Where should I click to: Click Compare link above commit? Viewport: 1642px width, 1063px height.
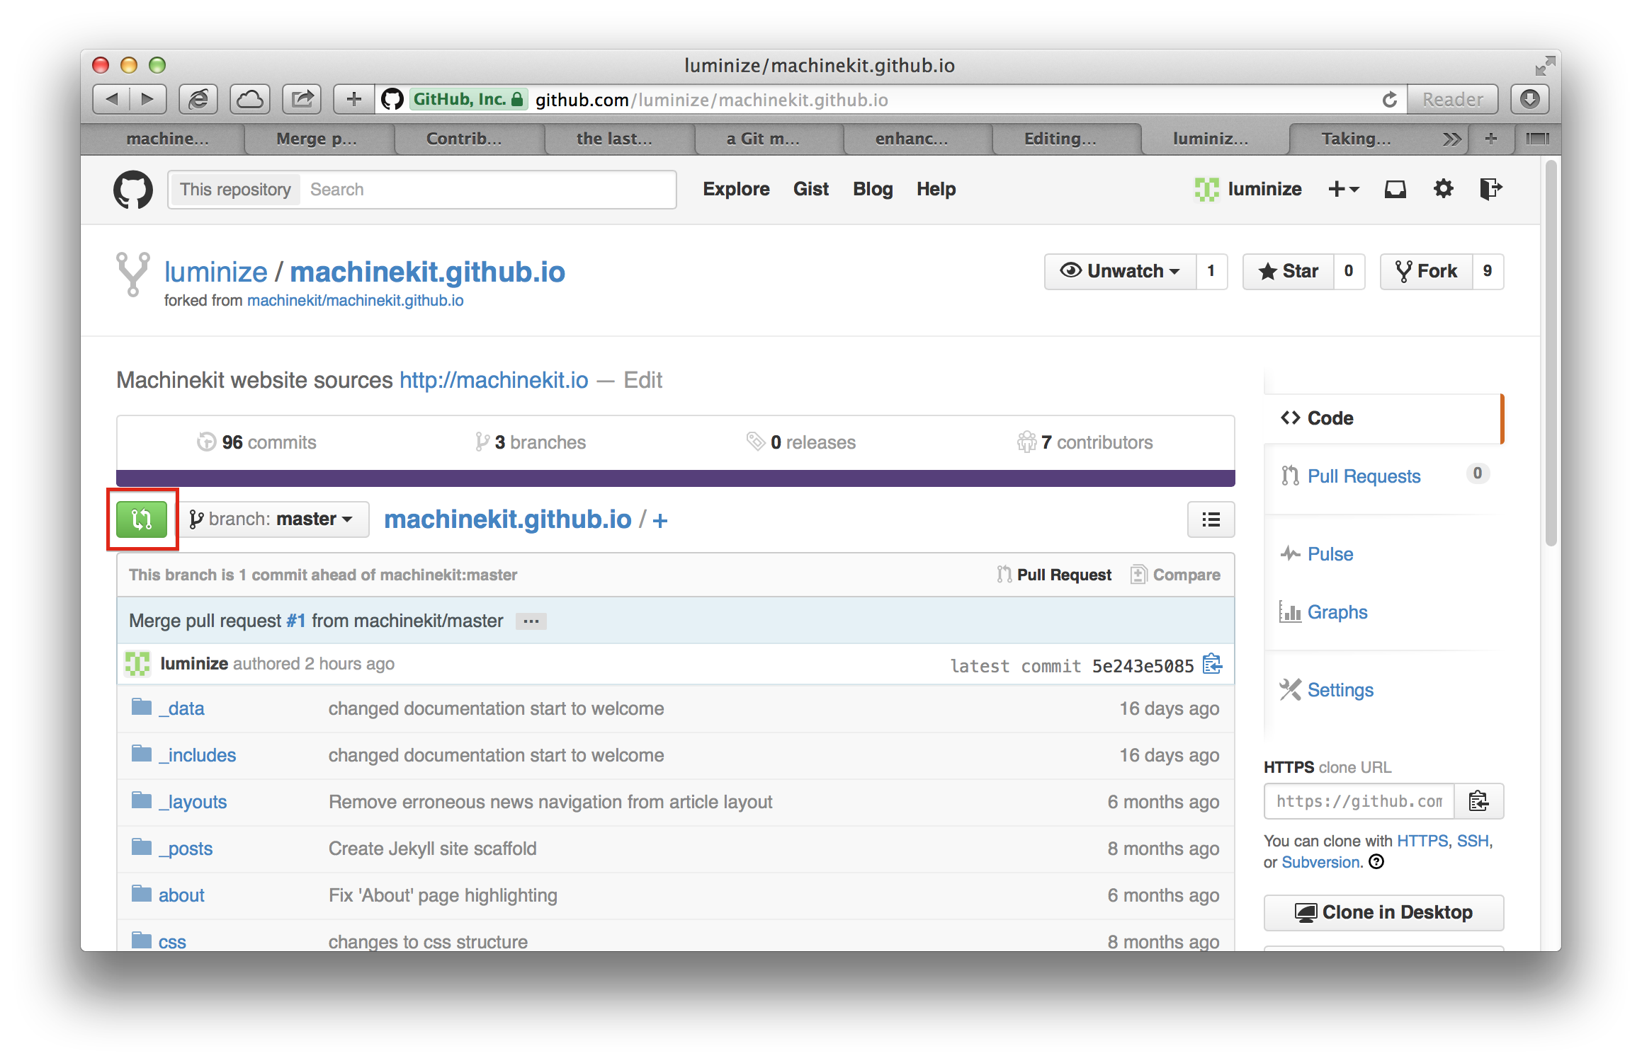1176,575
